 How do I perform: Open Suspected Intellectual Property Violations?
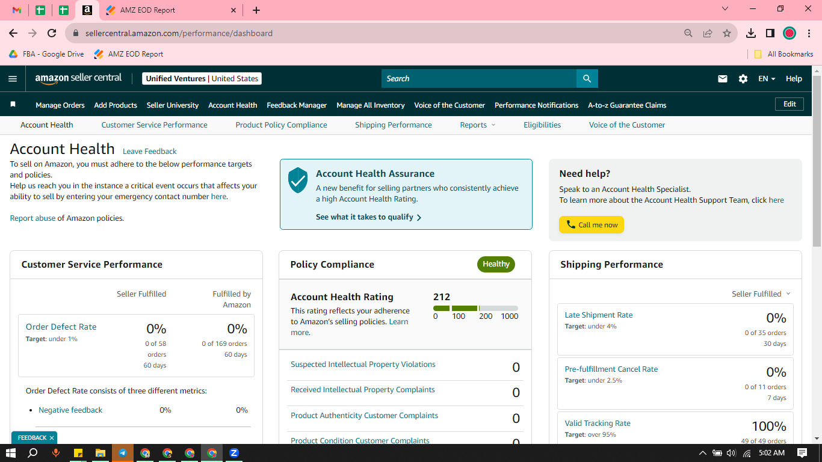363,365
